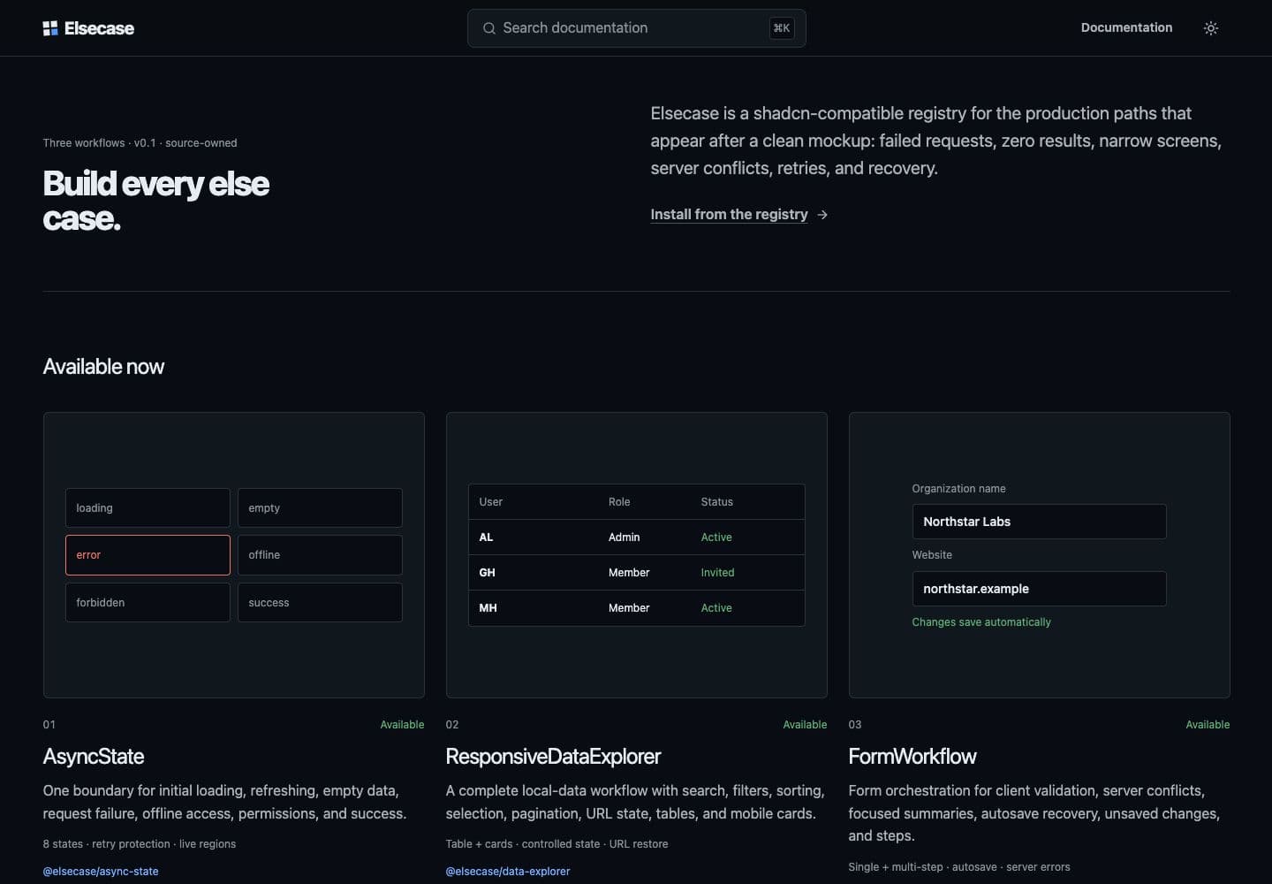Open the Documentation nav link
The height and width of the screenshot is (884, 1272).
coord(1126,27)
